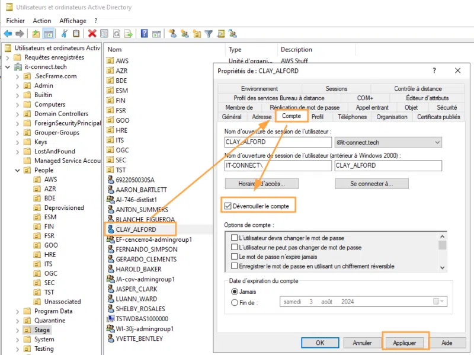Image resolution: width=474 pixels, height=355 pixels.
Task: Click the Create new group icon
Action: pos(185,33)
